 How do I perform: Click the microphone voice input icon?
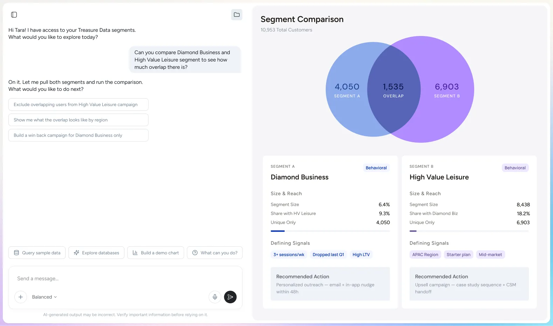(x=215, y=297)
